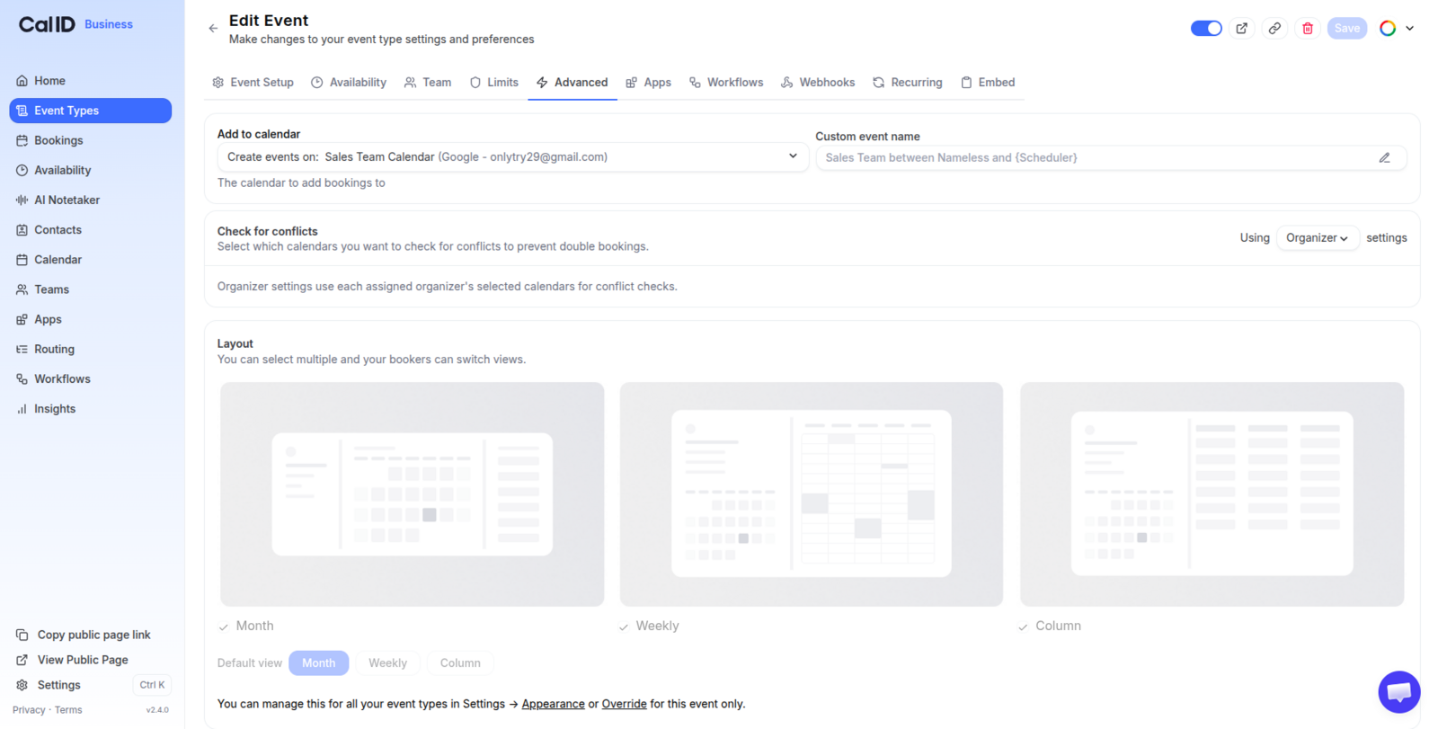Image resolution: width=1438 pixels, height=729 pixels.
Task: Click the Save button
Action: [x=1346, y=29]
